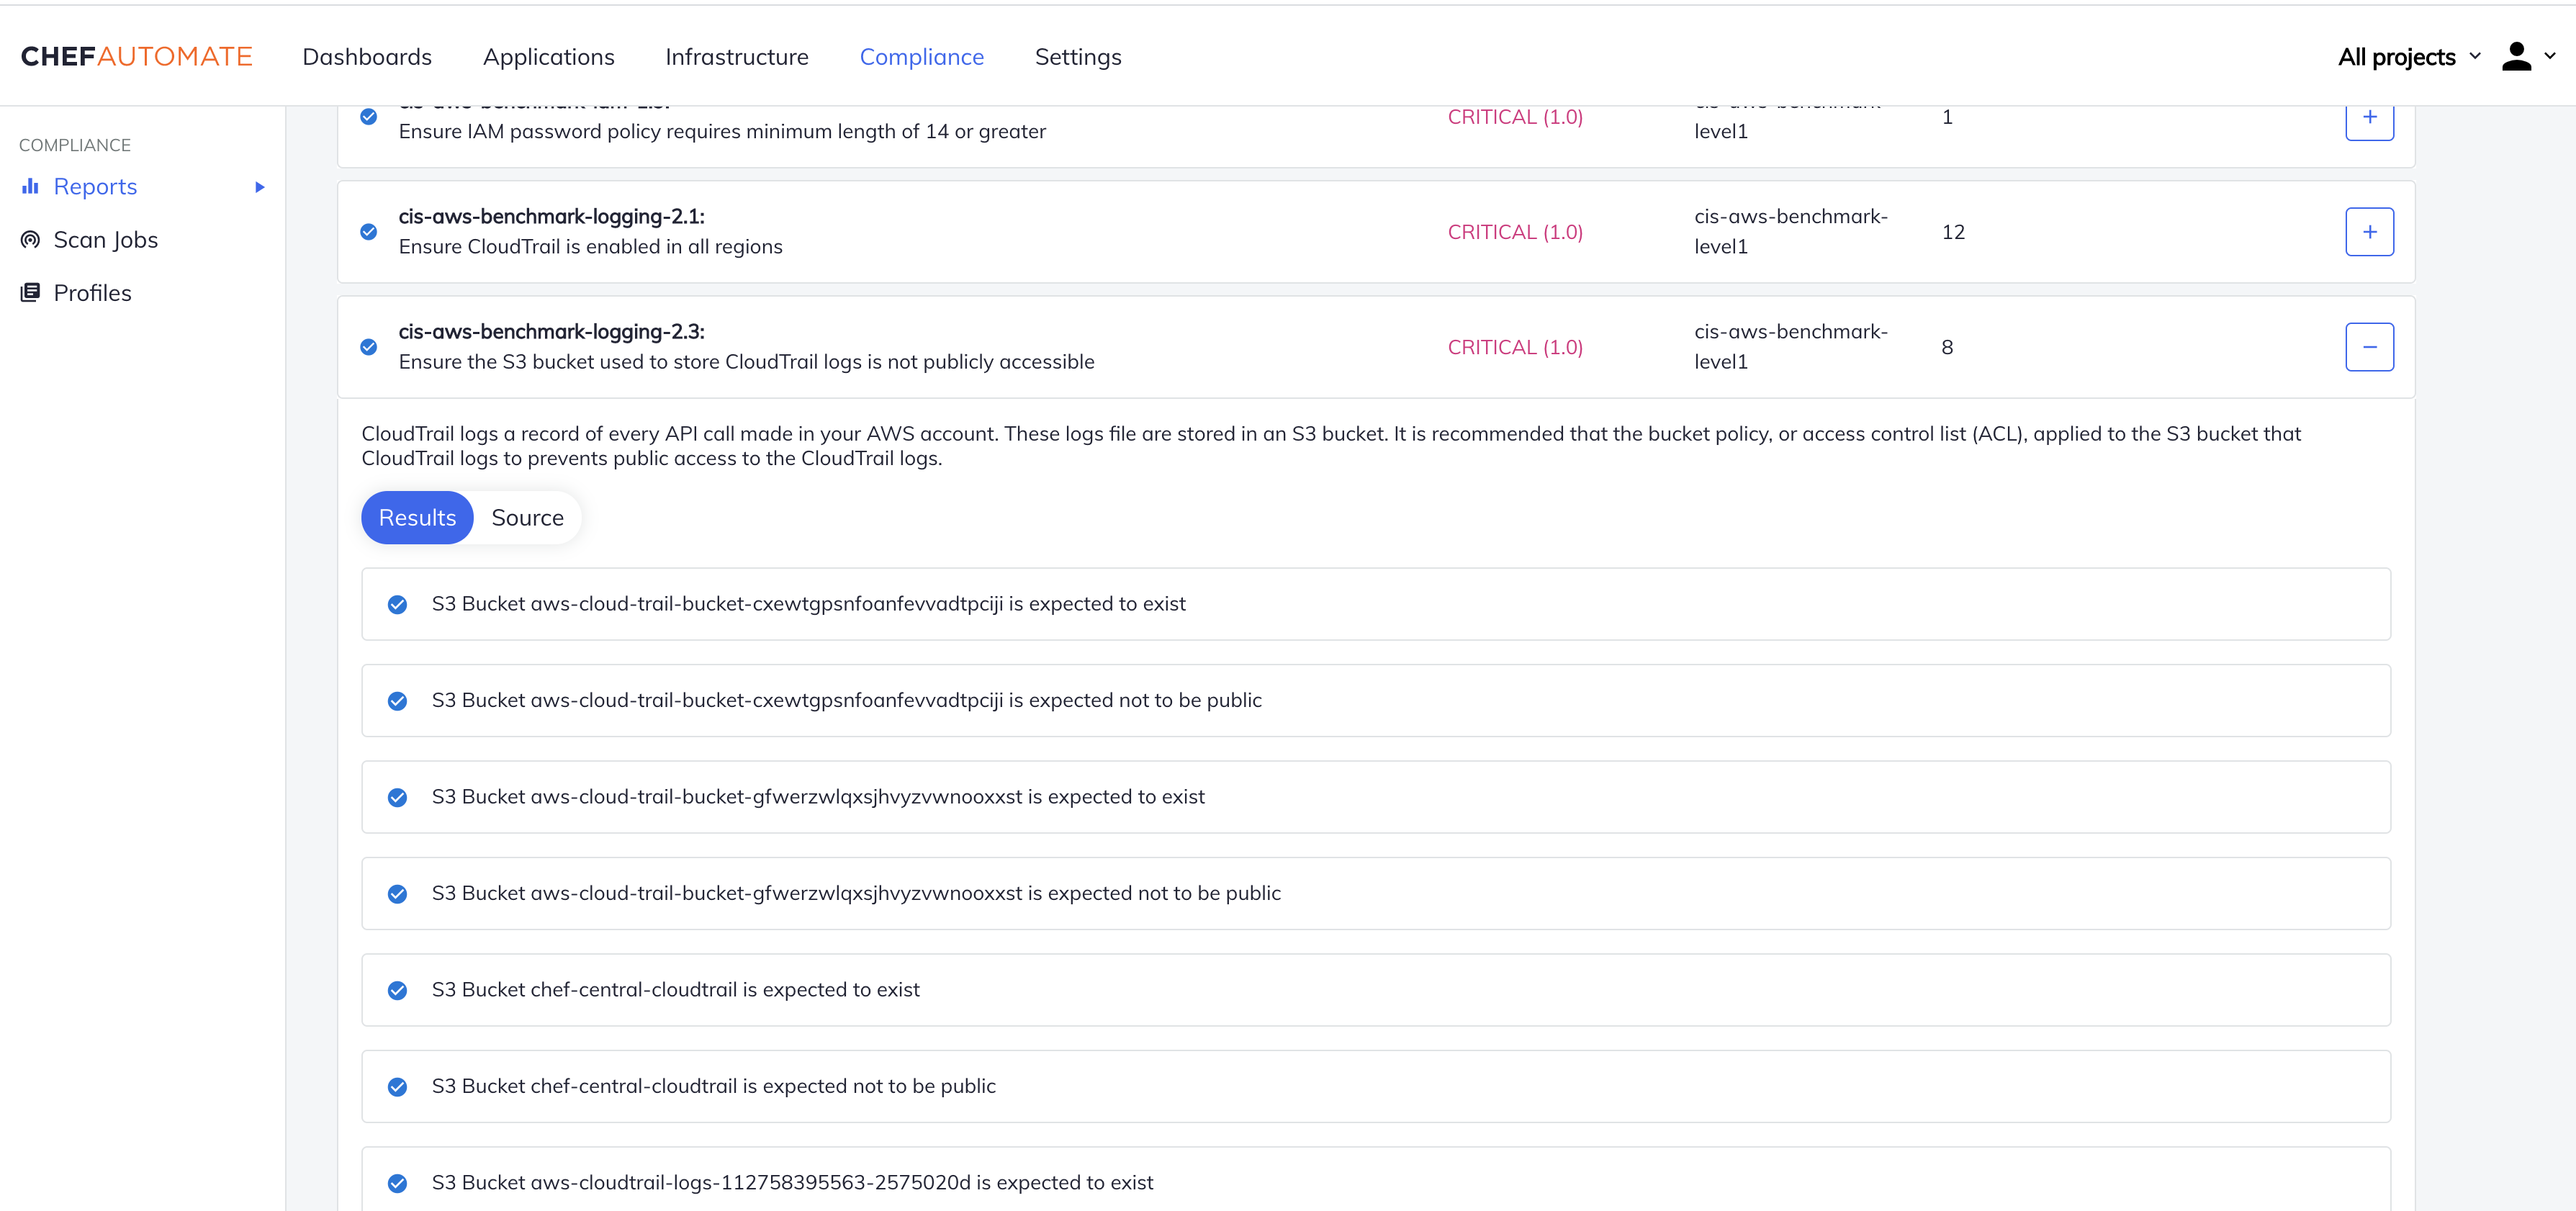Expand the cis-aws-benchmark-logging-2.1 control
Viewport: 2576px width, 1211px height.
click(2369, 232)
